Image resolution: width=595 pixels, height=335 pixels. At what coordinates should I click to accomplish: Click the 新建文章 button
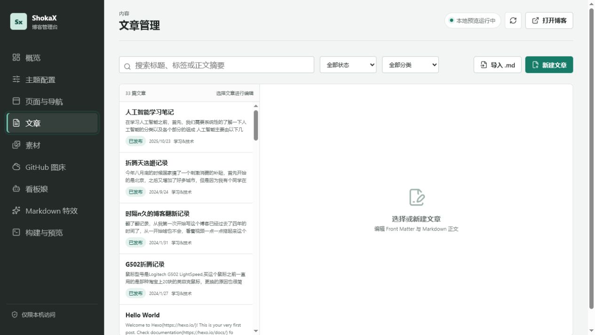[x=549, y=65]
